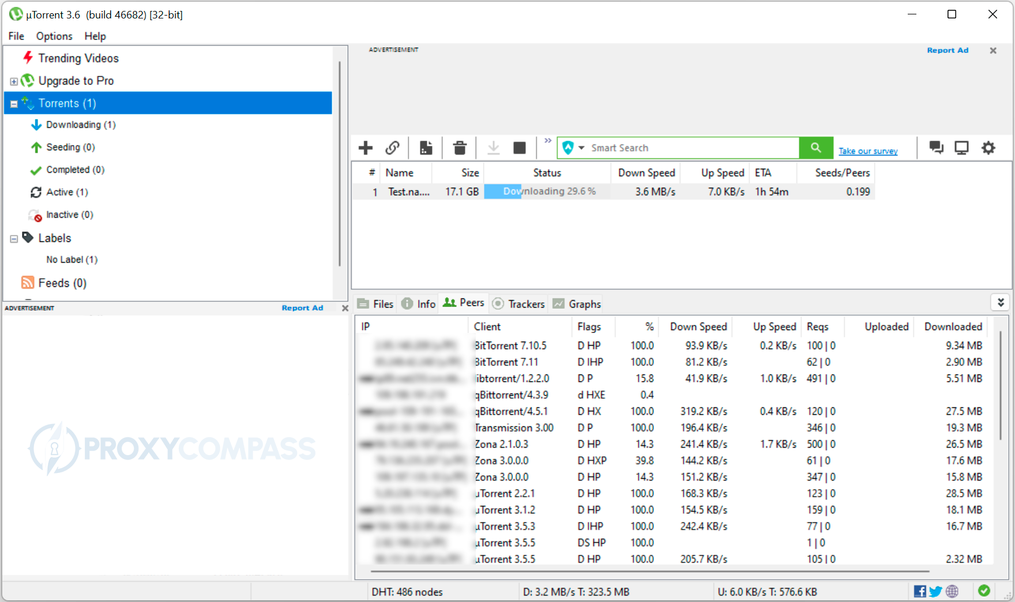This screenshot has height=602, width=1015.
Task: Open the Options menu
Action: (x=54, y=36)
